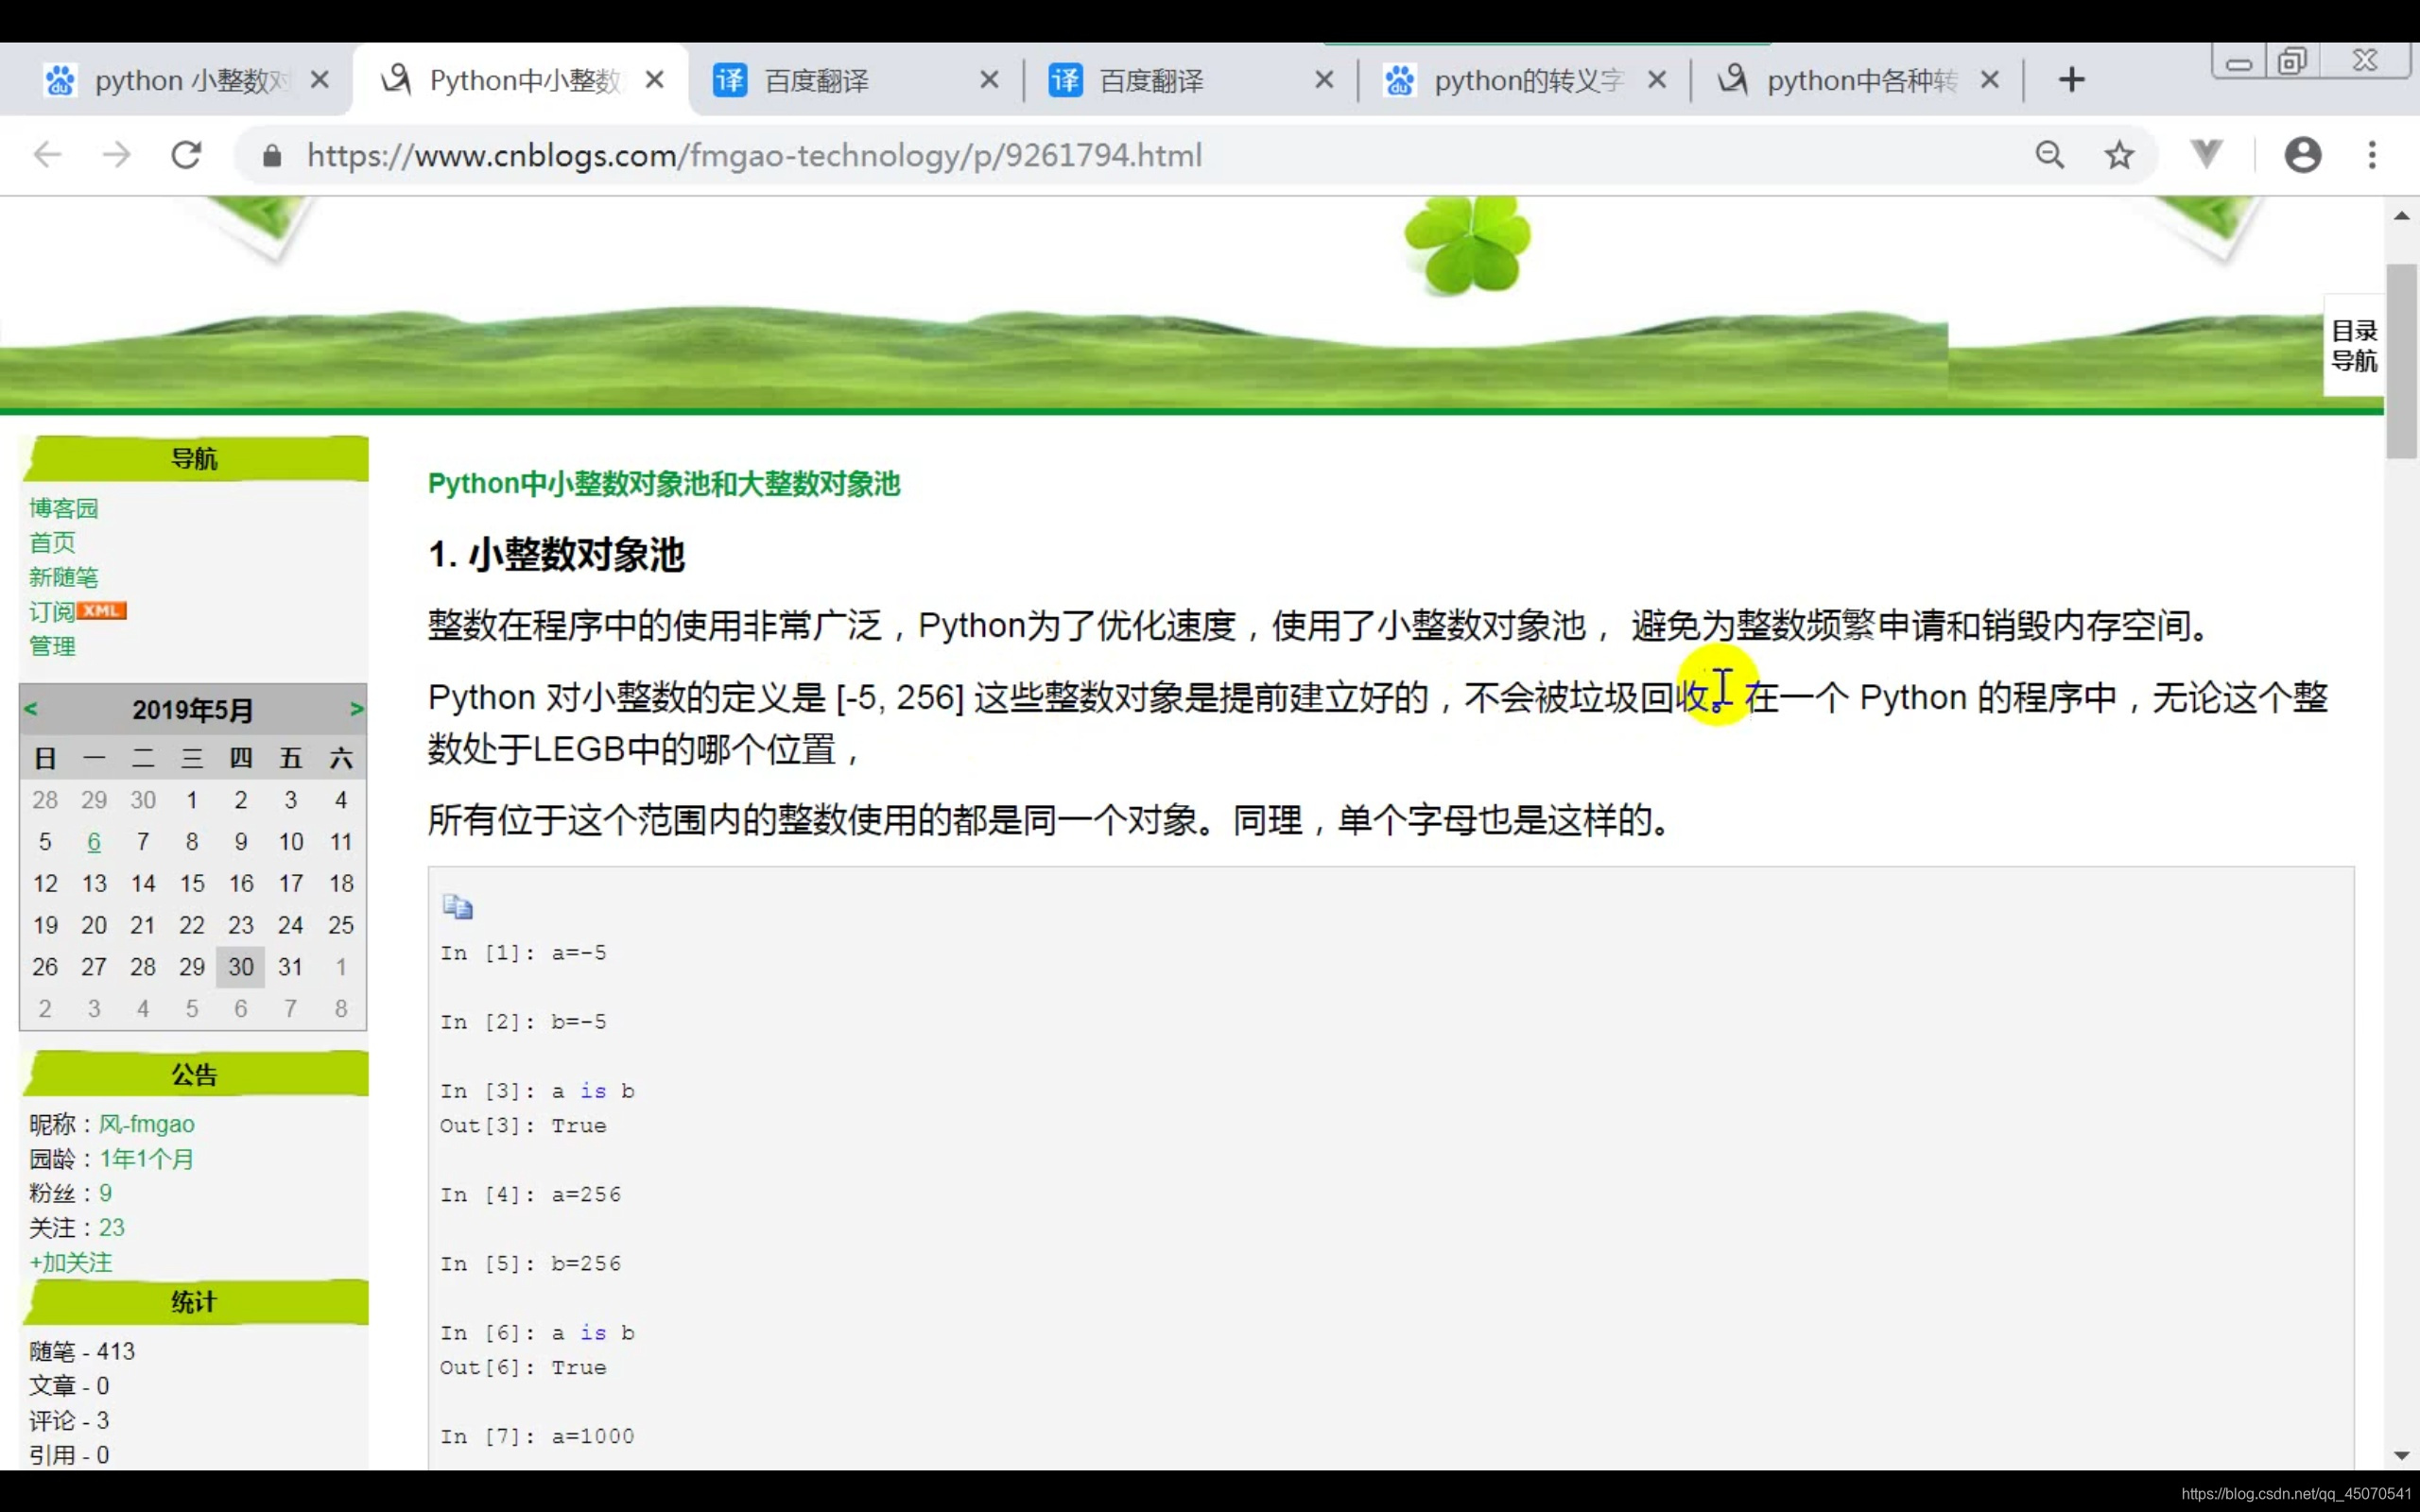Go to the previous month in the calendar
This screenshot has height=1512, width=2420.
coord(31,709)
